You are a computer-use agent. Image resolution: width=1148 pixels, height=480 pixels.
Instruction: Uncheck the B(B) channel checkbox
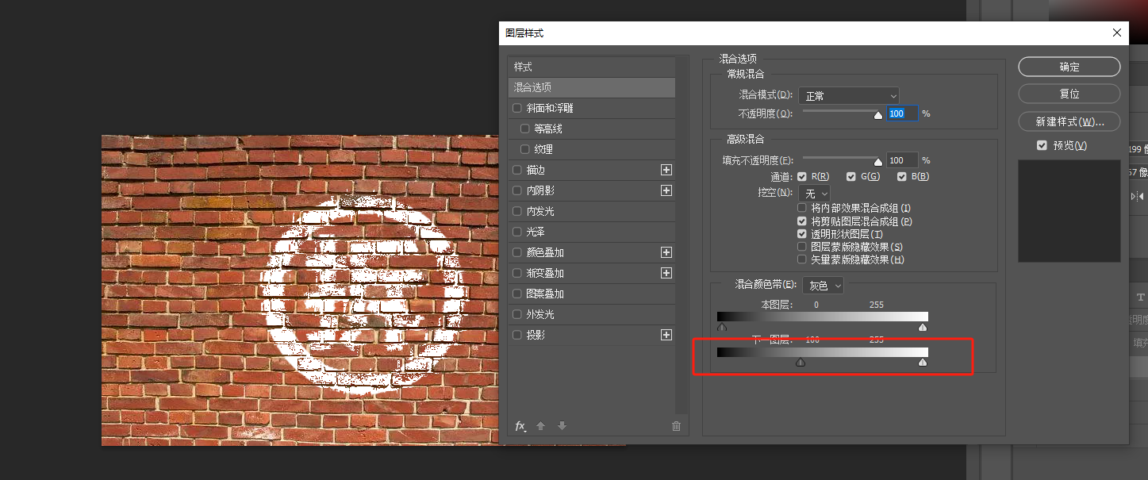pos(902,176)
